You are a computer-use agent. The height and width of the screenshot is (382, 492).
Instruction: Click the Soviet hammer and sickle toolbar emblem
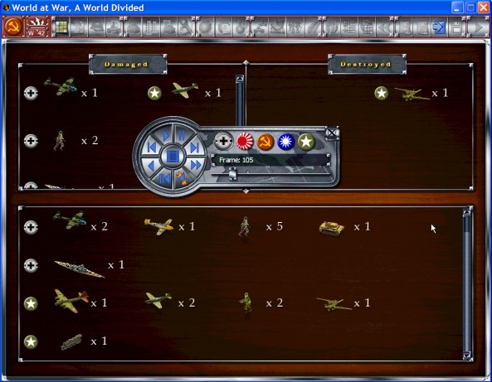pos(13,27)
